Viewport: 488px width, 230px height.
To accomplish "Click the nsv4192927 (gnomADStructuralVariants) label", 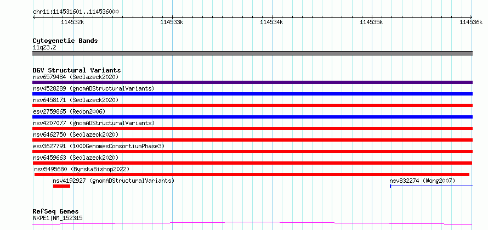I will point(114,181).
